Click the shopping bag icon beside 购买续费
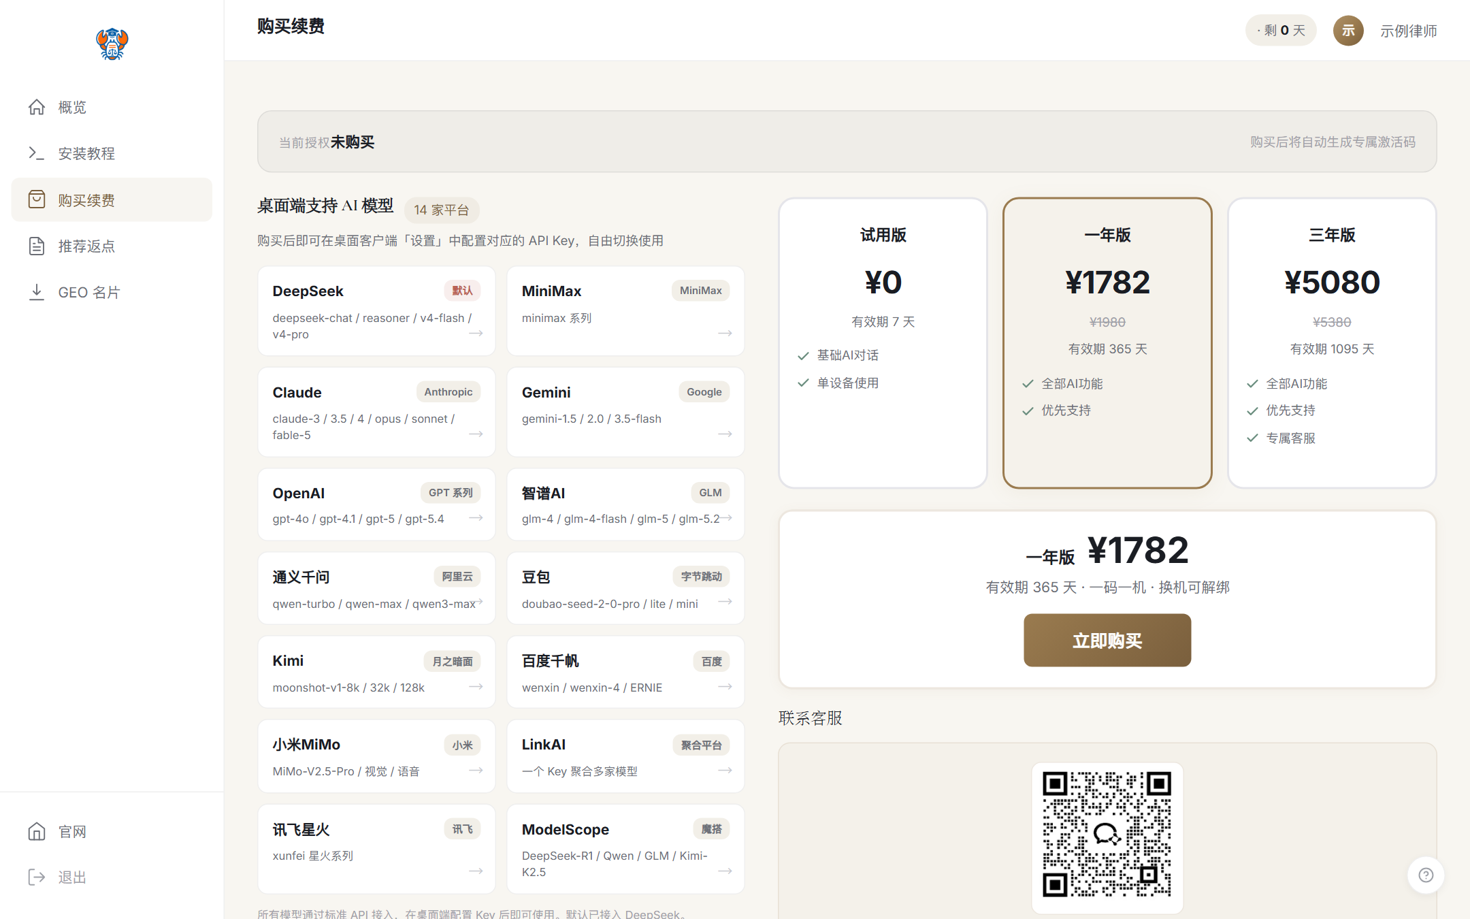The height and width of the screenshot is (919, 1470). coord(37,199)
